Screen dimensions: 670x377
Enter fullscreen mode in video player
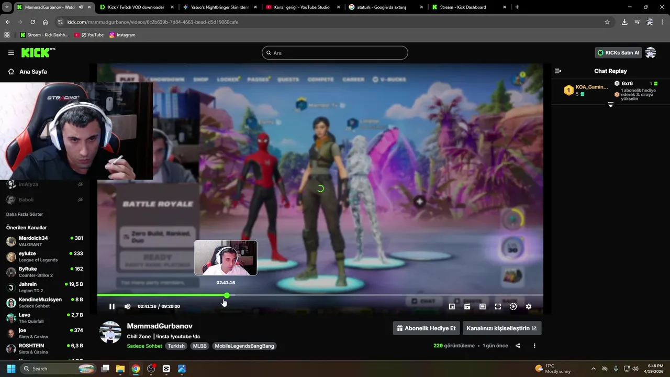(x=498, y=306)
